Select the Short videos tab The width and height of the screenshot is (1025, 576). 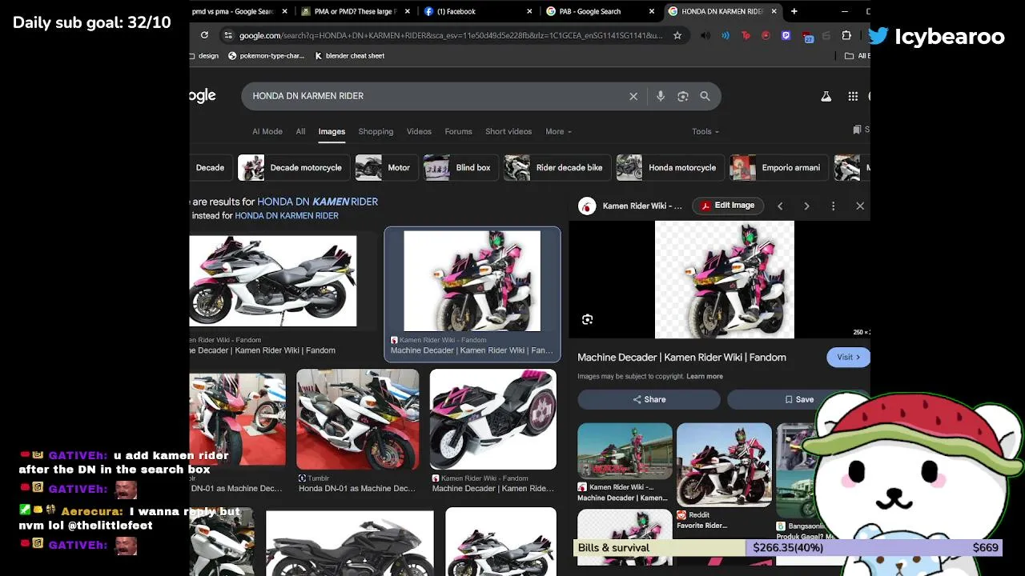tap(508, 131)
